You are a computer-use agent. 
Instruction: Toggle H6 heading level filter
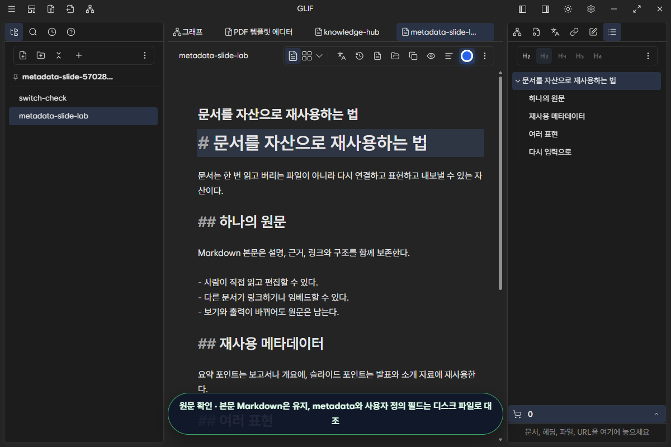click(x=598, y=56)
